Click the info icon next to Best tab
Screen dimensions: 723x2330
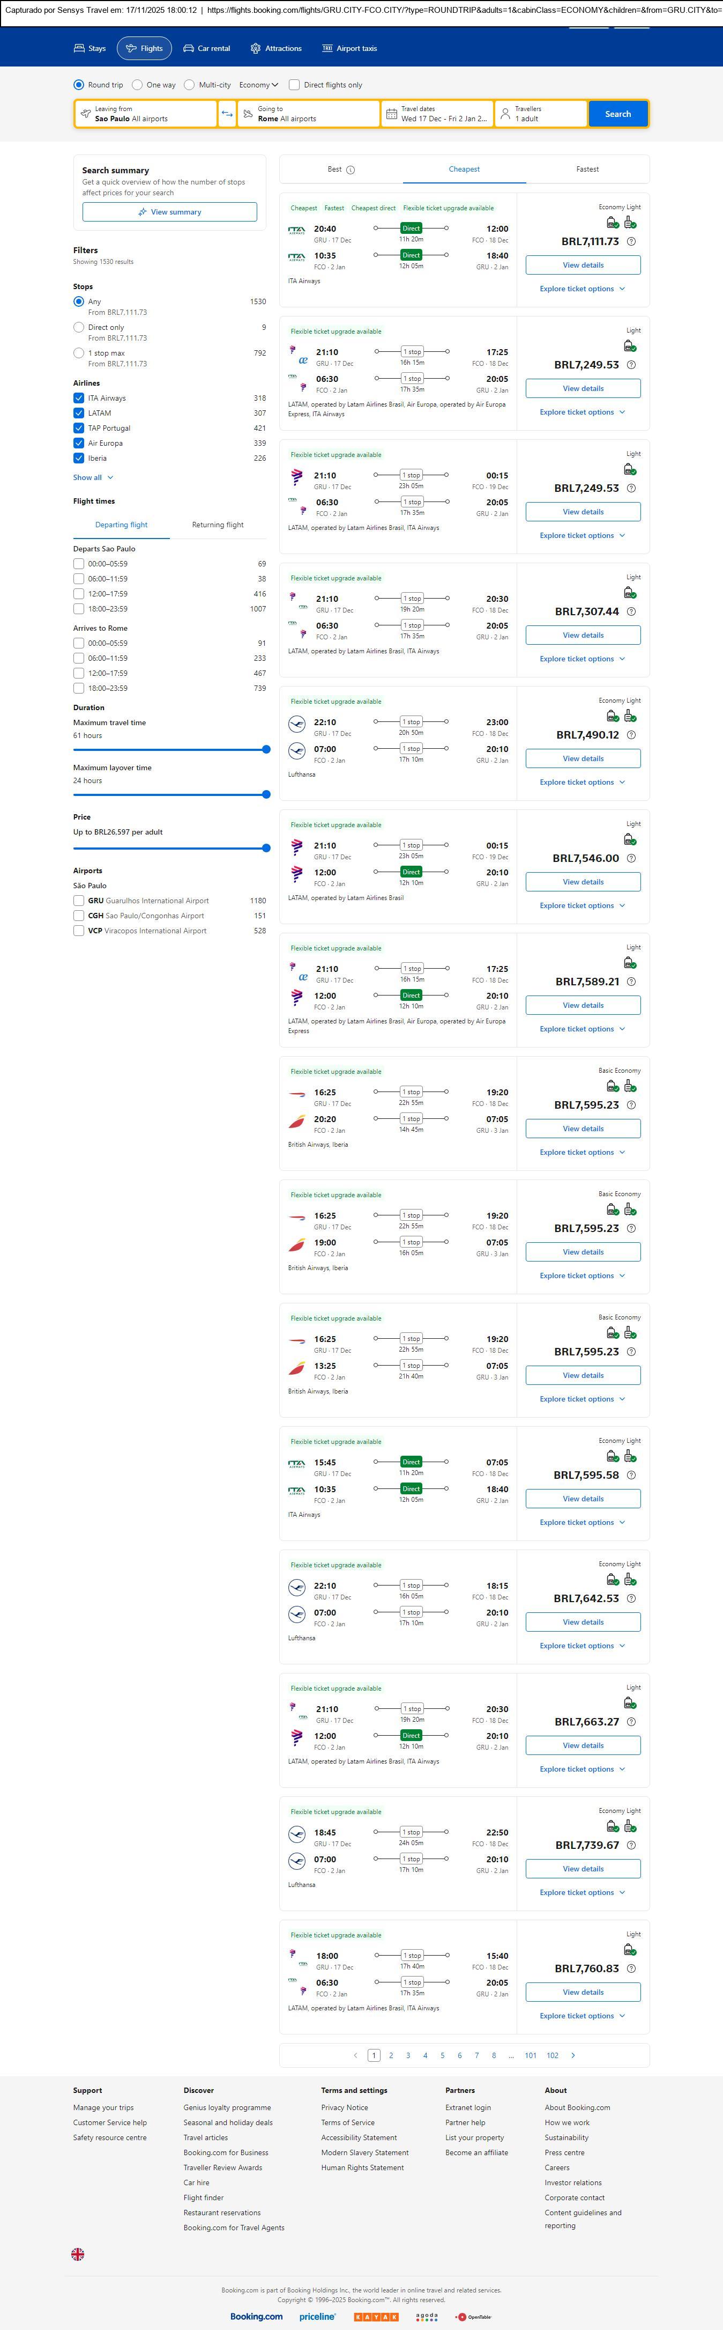351,170
